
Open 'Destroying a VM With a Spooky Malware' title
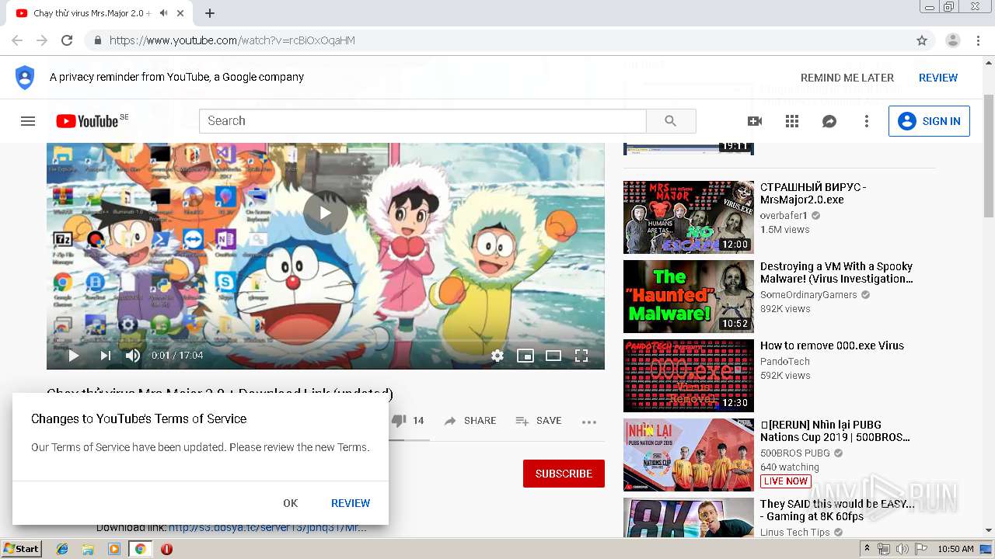coord(836,273)
